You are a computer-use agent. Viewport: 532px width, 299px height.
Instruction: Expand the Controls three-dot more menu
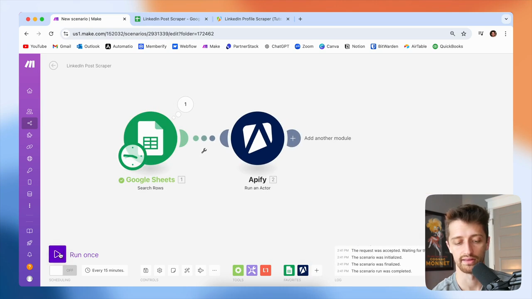tap(214, 270)
